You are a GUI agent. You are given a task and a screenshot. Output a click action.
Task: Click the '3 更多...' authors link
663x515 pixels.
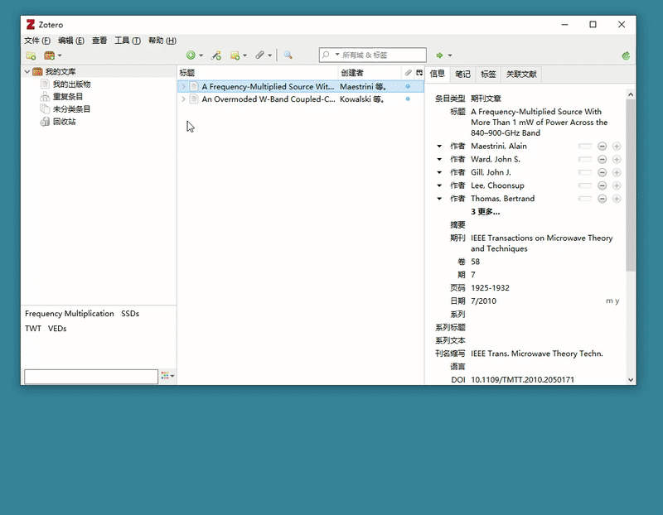pyautogui.click(x=485, y=212)
